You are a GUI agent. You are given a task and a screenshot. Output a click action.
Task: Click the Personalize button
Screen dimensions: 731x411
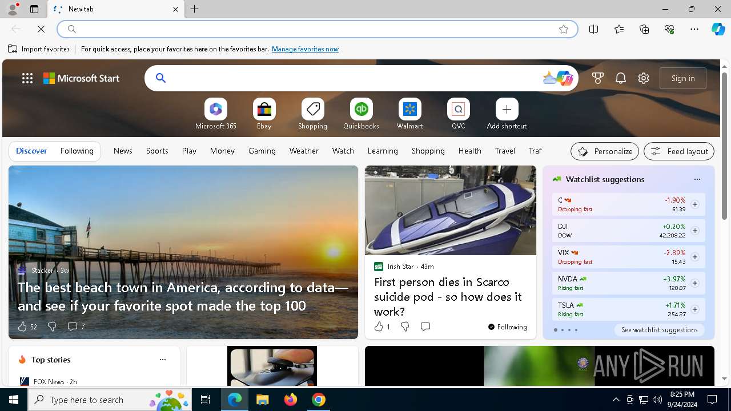(605, 151)
